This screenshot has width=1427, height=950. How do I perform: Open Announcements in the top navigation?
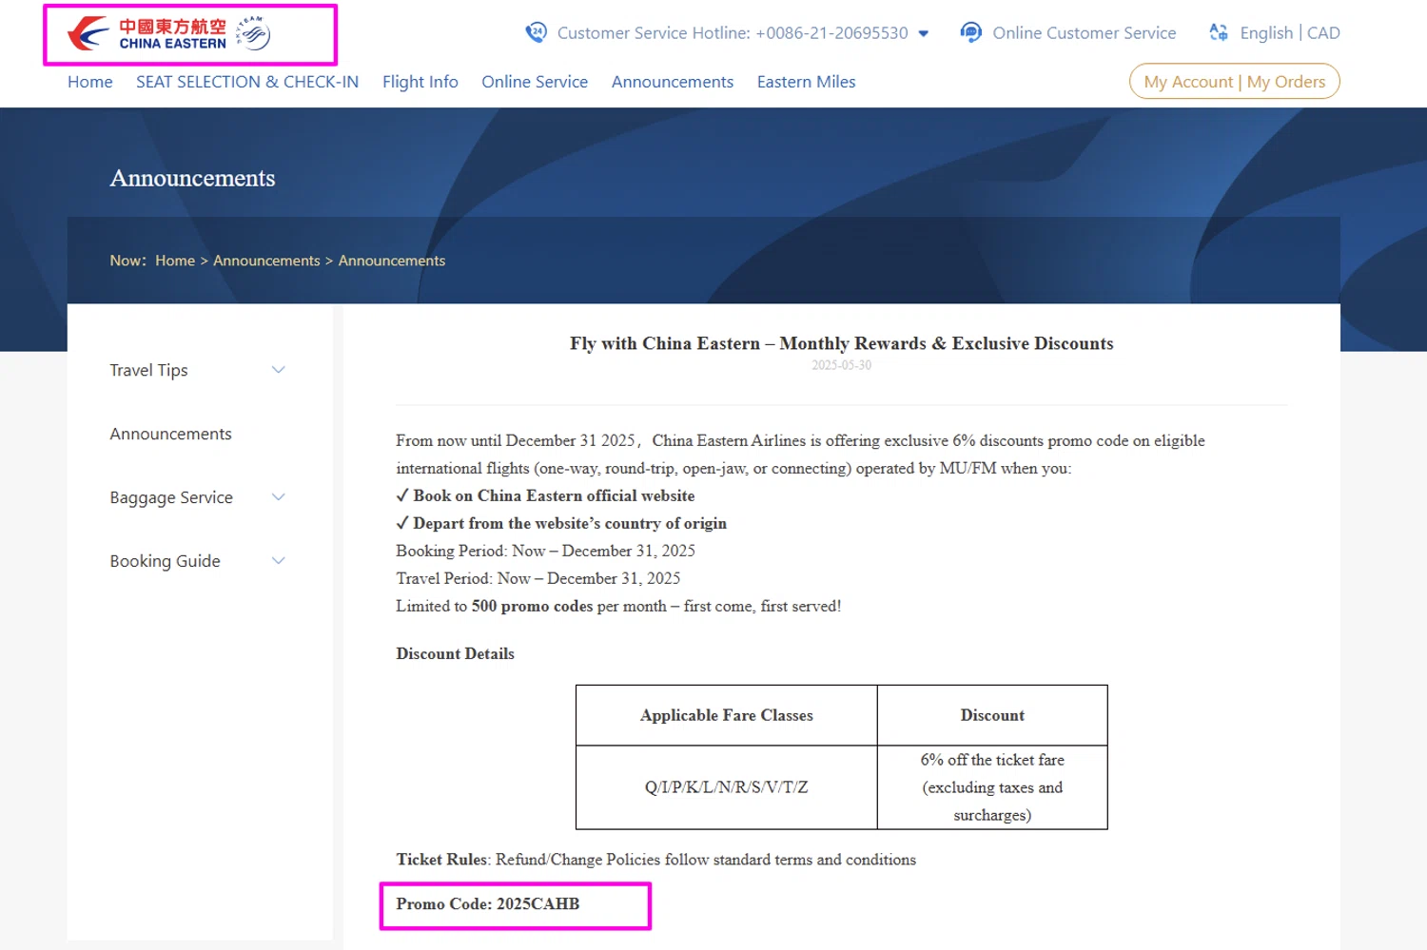tap(673, 82)
